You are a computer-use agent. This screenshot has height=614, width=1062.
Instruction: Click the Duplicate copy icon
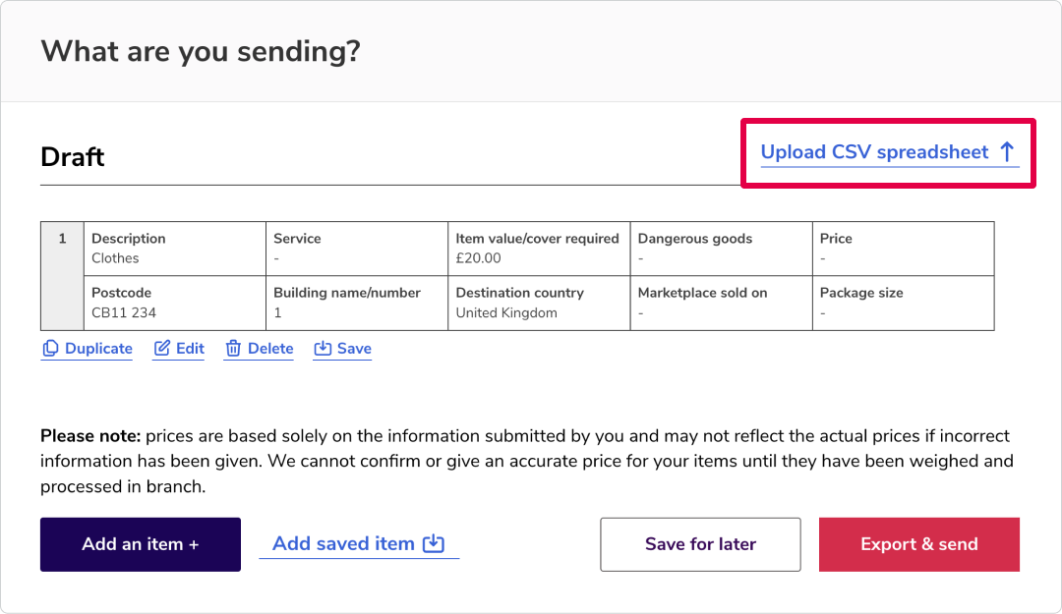tap(50, 348)
